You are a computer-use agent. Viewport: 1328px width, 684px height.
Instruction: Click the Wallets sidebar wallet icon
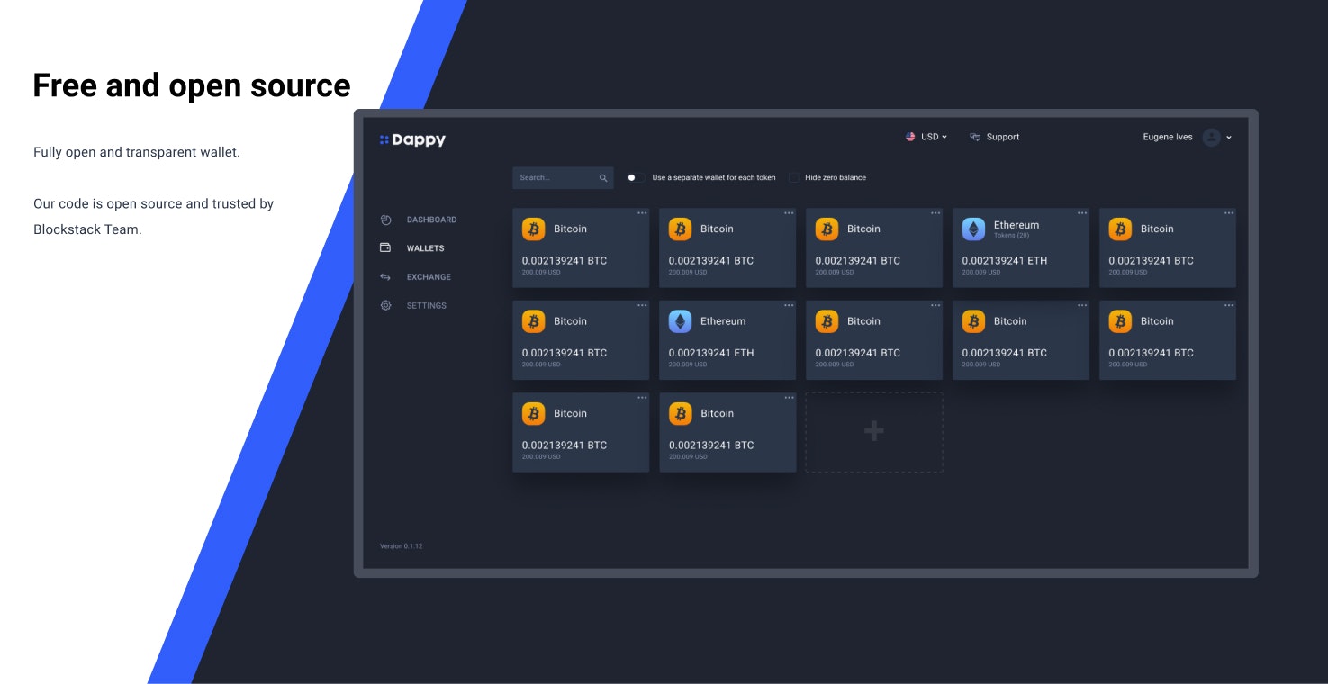pos(385,247)
